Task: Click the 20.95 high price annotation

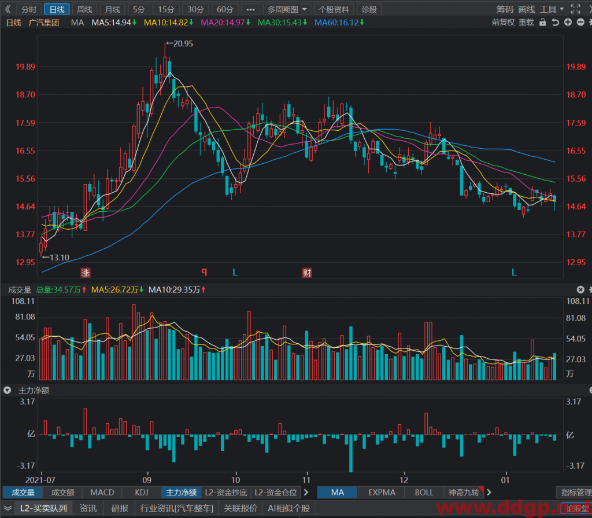Action: point(180,43)
